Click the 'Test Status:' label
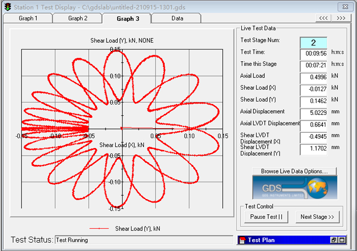 (x=32, y=240)
